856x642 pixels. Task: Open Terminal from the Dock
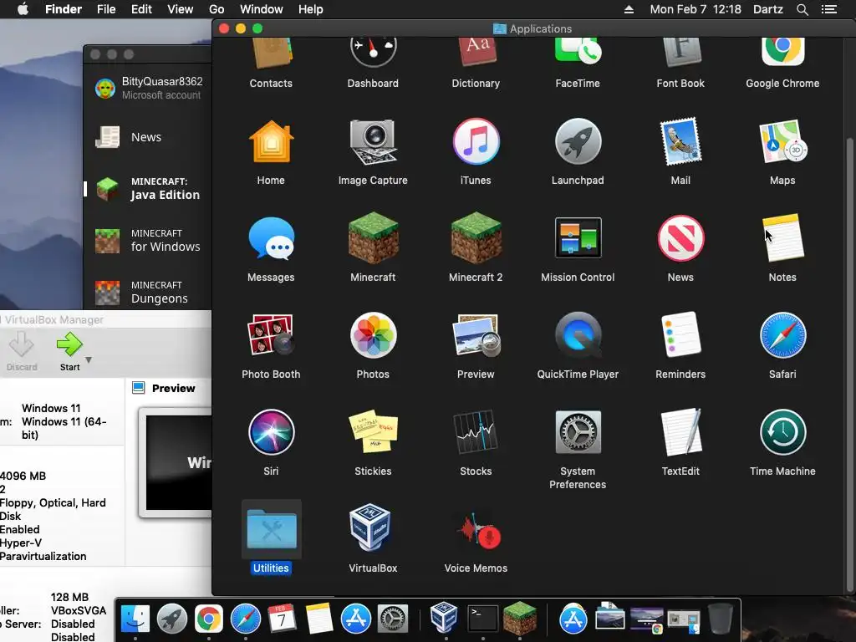point(482,619)
